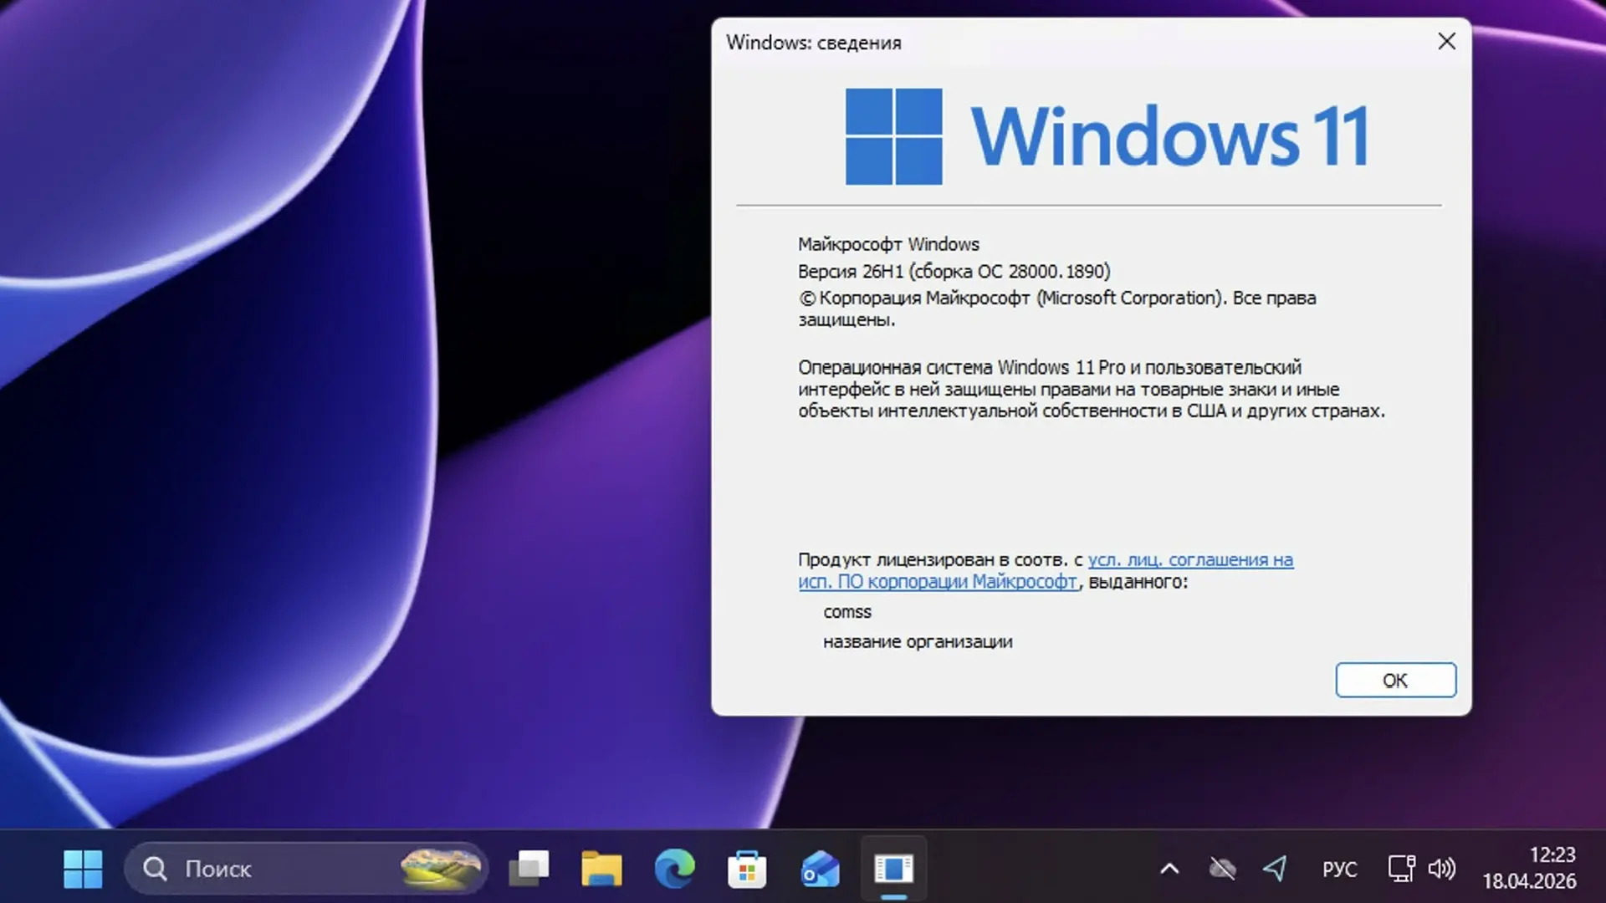The height and width of the screenshot is (903, 1606).
Task: Click the Майкрософт Windows text line
Action: point(888,244)
